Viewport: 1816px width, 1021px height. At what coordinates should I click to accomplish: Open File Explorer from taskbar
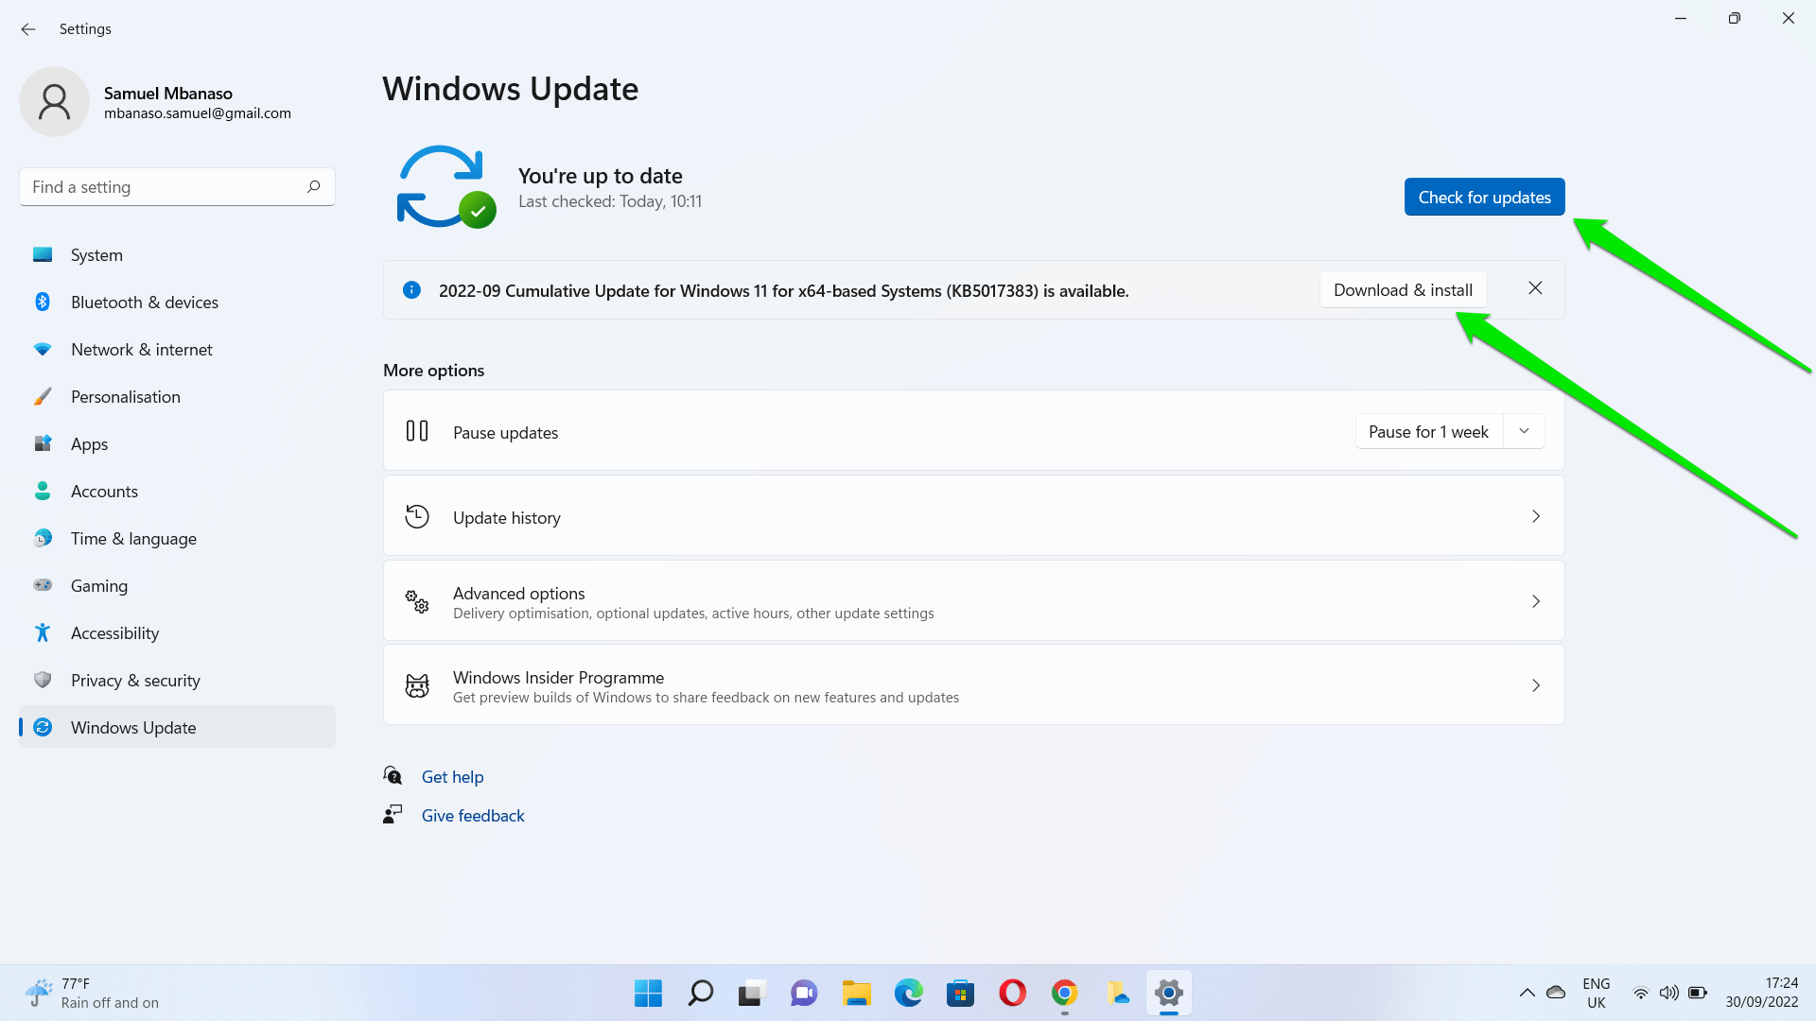[x=857, y=993]
